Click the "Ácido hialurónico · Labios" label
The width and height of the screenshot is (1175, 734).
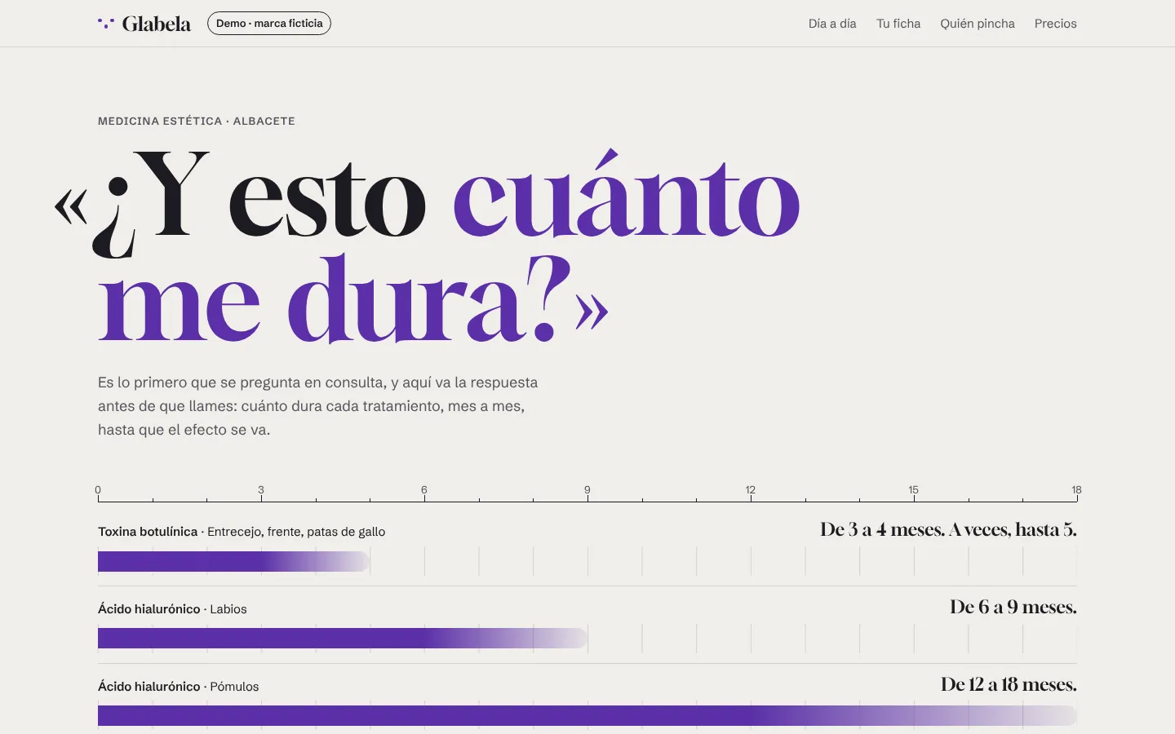point(172,609)
